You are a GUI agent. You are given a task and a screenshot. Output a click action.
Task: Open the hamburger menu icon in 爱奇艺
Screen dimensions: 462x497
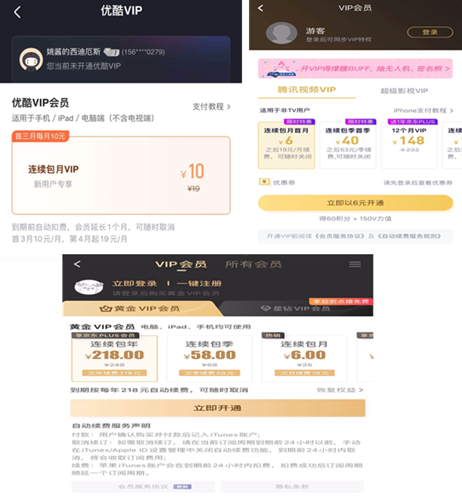[355, 264]
